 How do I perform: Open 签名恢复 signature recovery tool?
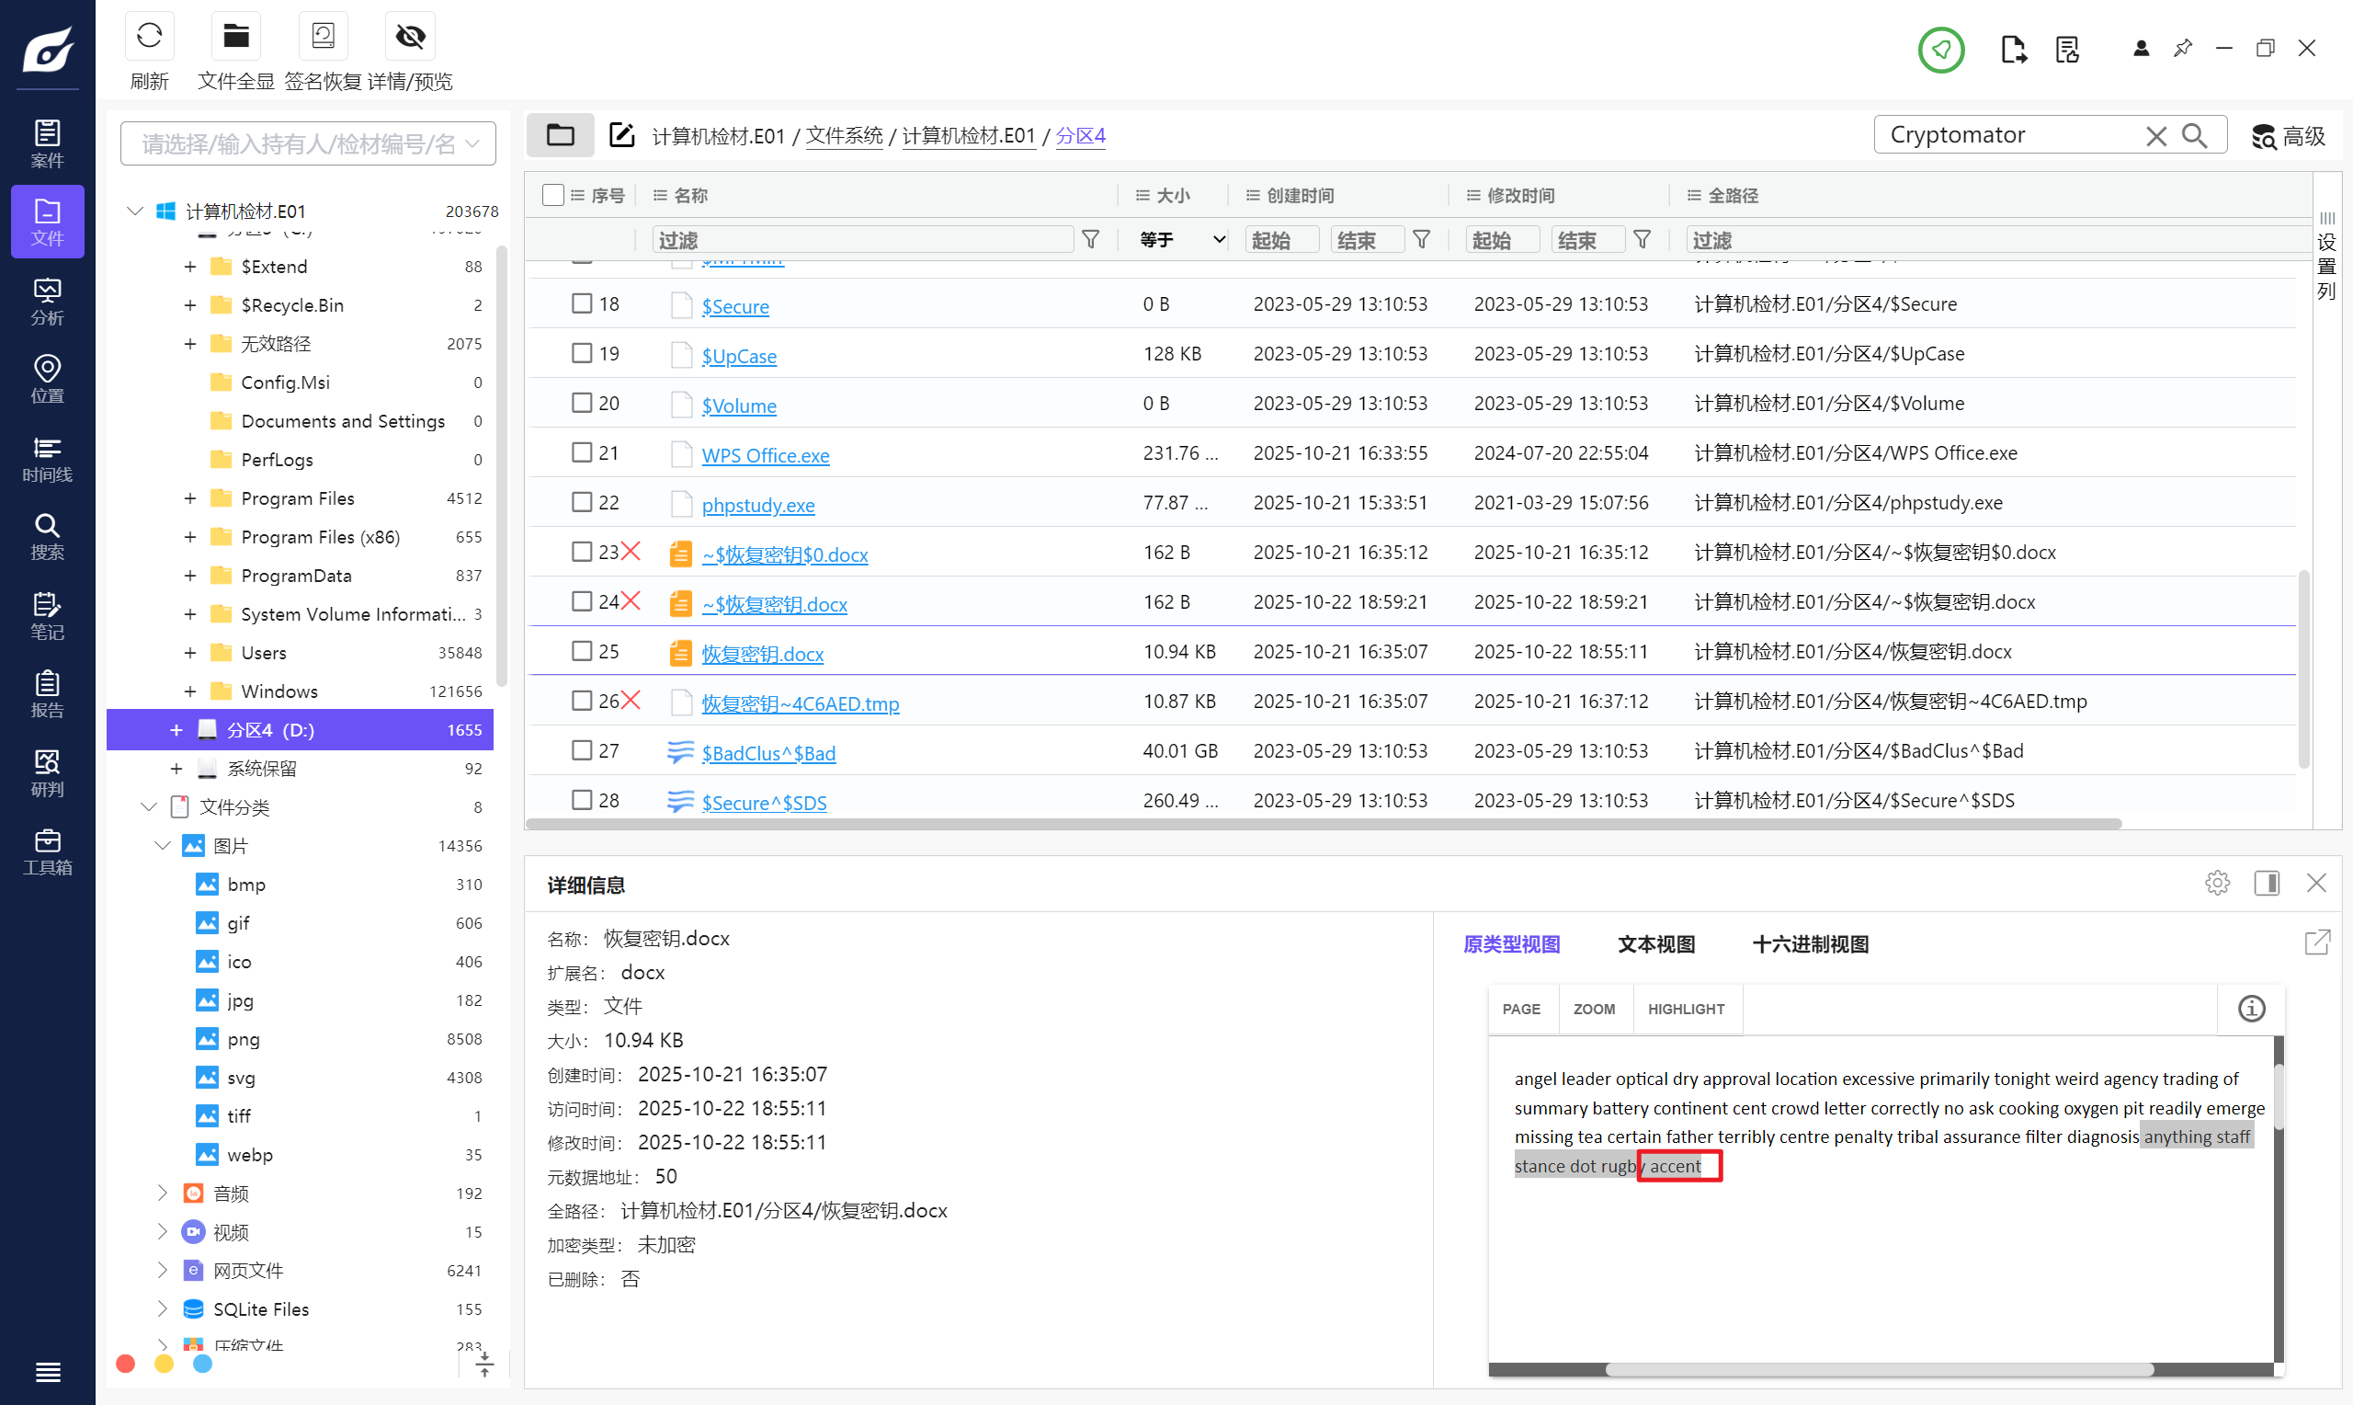point(323,37)
